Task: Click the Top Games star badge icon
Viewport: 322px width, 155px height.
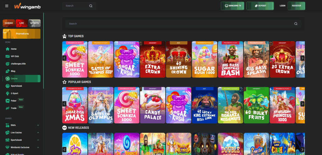Action: [x=64, y=36]
